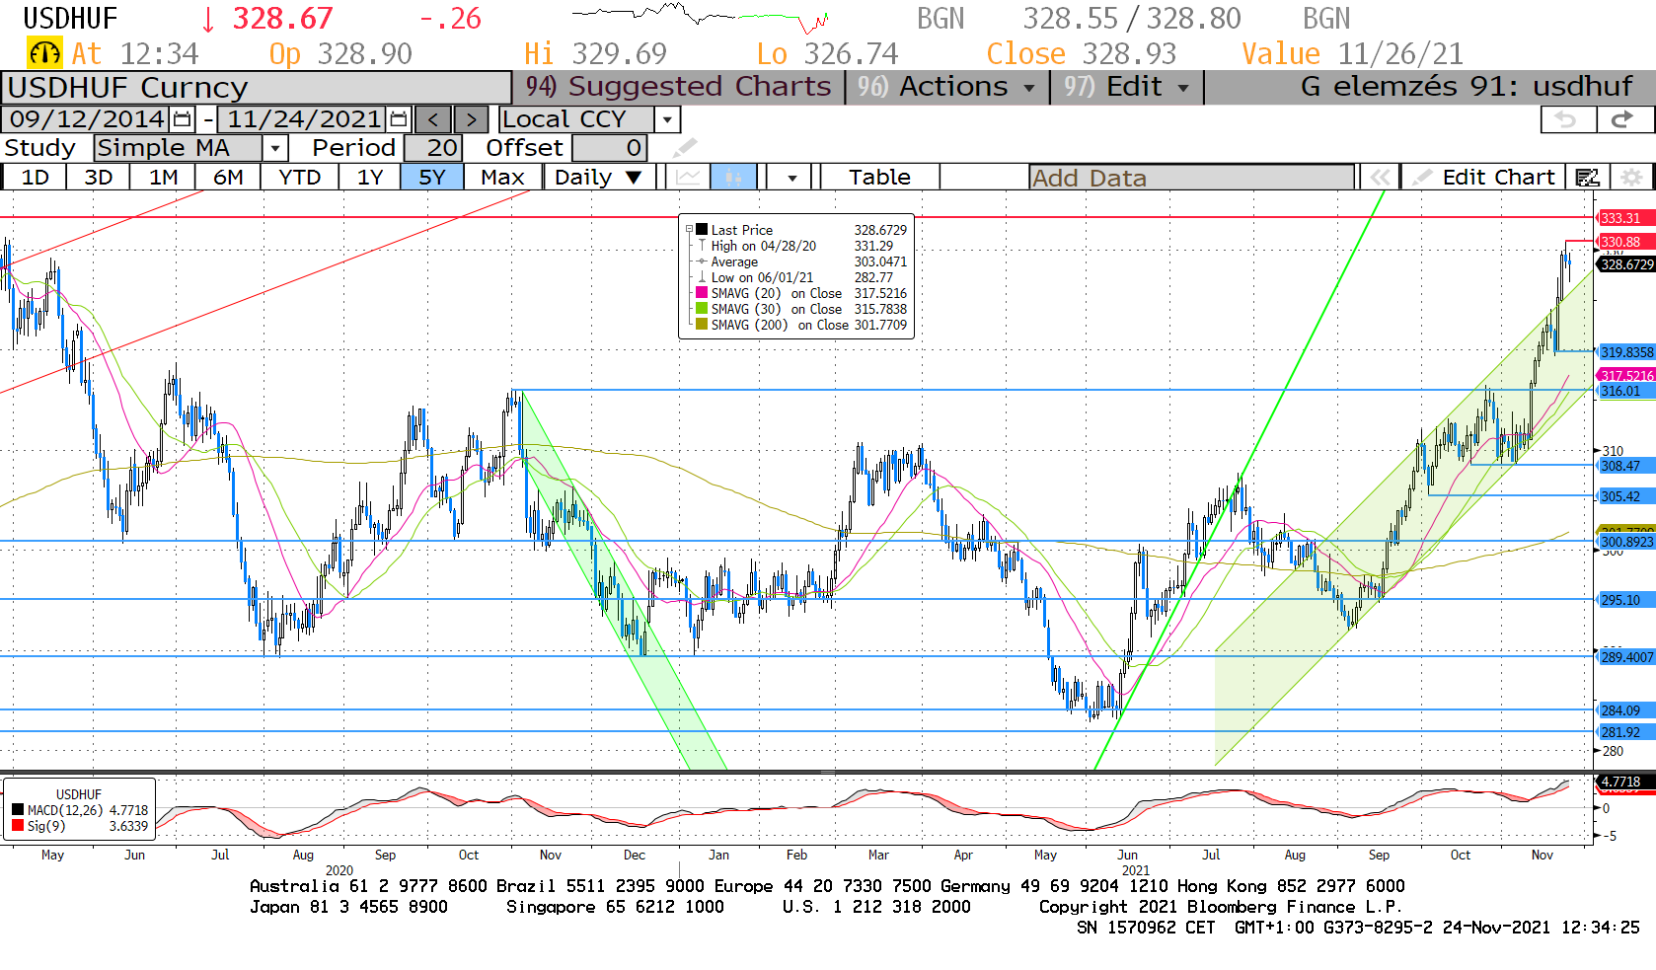1656x970 pixels.
Task: Select the 5Y range button
Action: 432,178
